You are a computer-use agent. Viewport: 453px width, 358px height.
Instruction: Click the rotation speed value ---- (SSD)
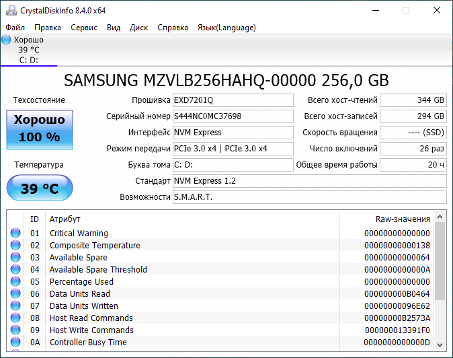[413, 133]
